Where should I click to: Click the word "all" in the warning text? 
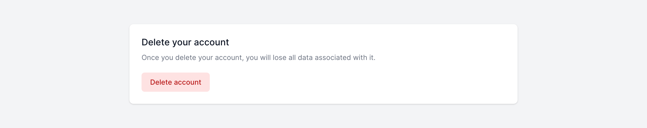(292, 58)
